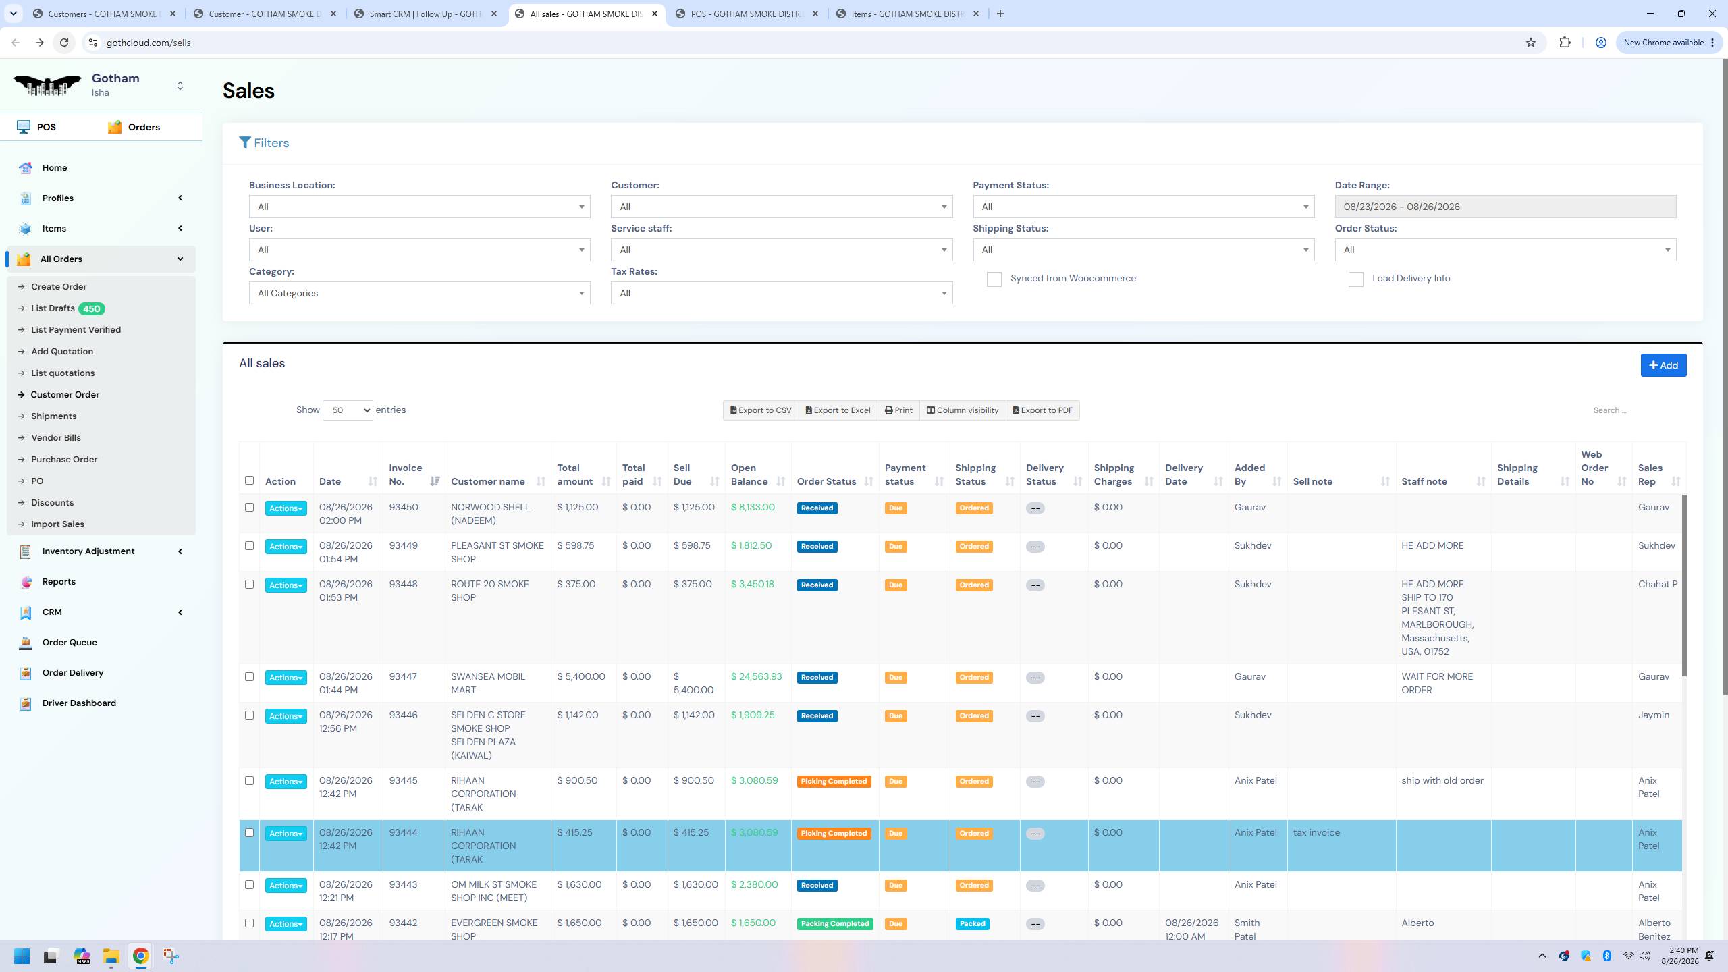Click the POS monitor icon
Screen dimensions: 1728x972
click(x=24, y=127)
